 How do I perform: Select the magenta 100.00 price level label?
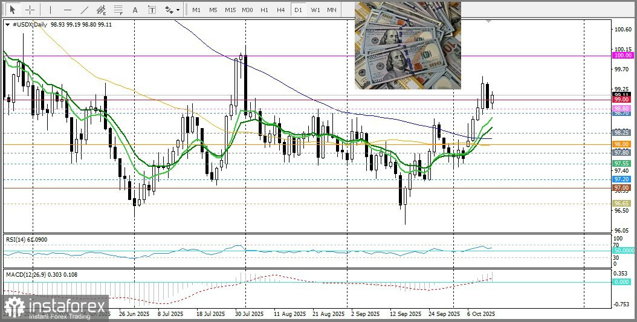point(622,56)
